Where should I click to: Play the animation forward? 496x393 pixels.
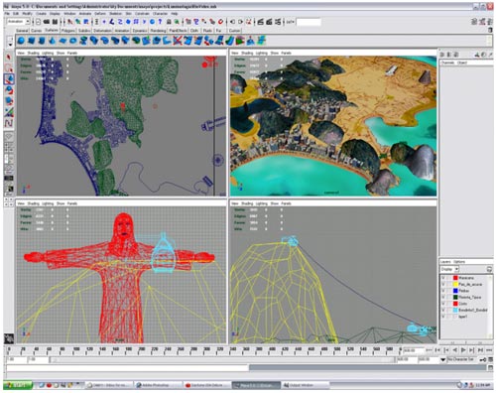coord(463,350)
